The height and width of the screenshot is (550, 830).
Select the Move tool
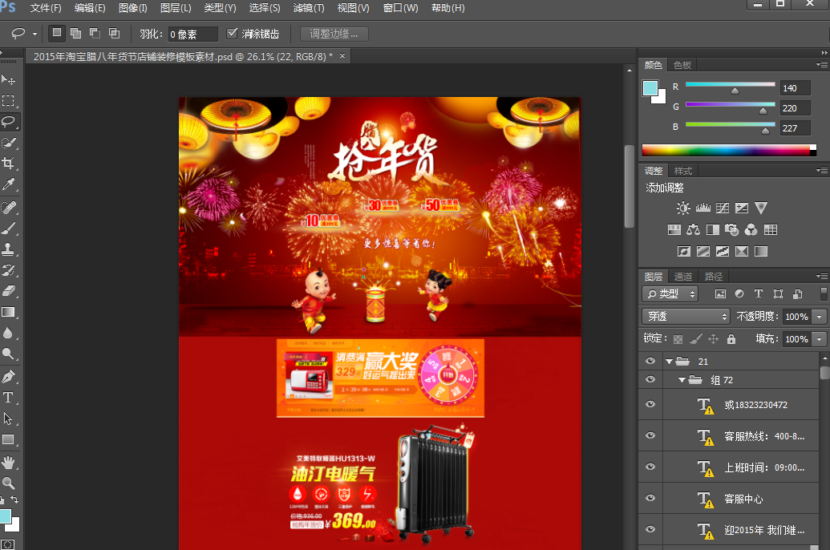pos(9,80)
